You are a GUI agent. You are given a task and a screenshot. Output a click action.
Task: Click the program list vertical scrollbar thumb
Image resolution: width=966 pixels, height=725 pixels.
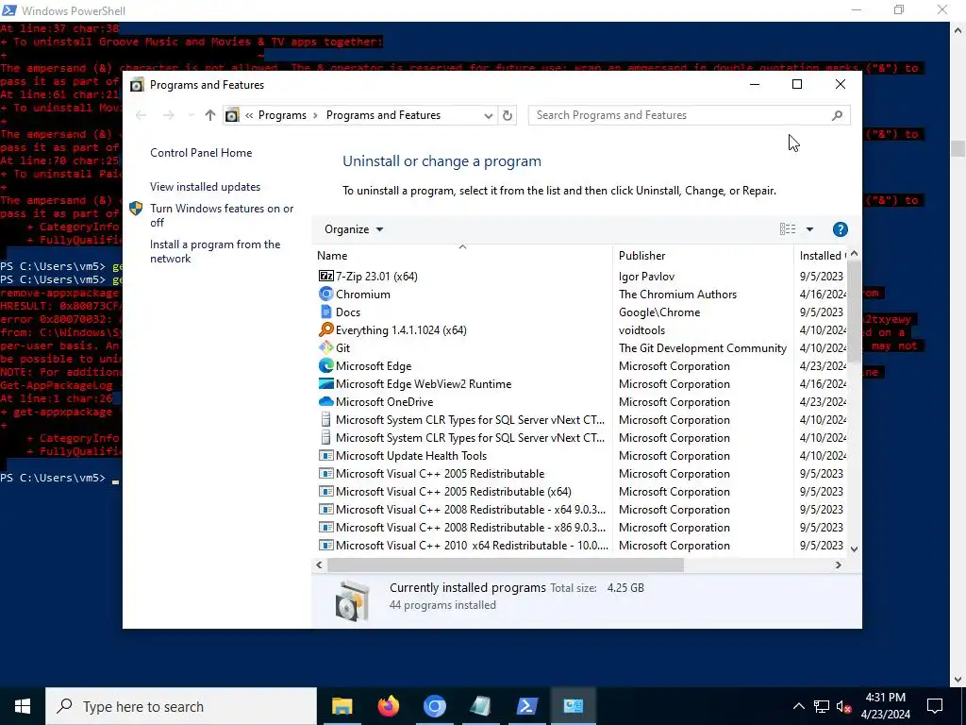[x=854, y=312]
